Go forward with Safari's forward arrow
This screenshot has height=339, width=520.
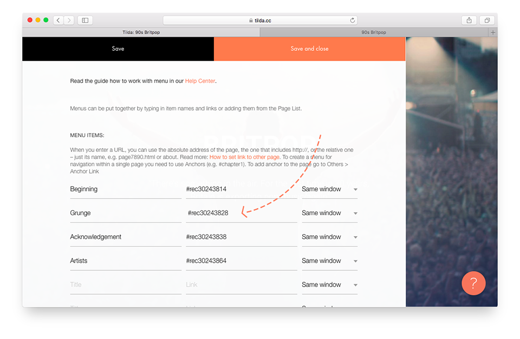click(69, 20)
